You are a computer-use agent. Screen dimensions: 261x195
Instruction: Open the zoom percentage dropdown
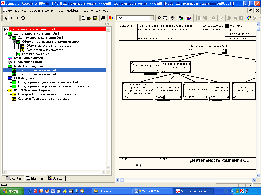tap(152, 18)
